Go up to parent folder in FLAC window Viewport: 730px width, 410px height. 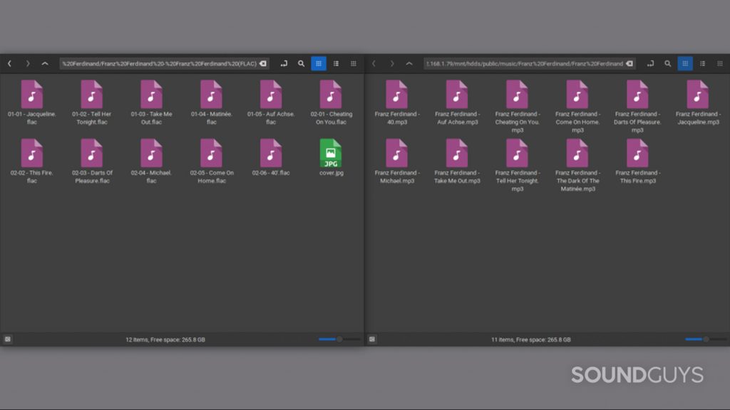pos(45,63)
